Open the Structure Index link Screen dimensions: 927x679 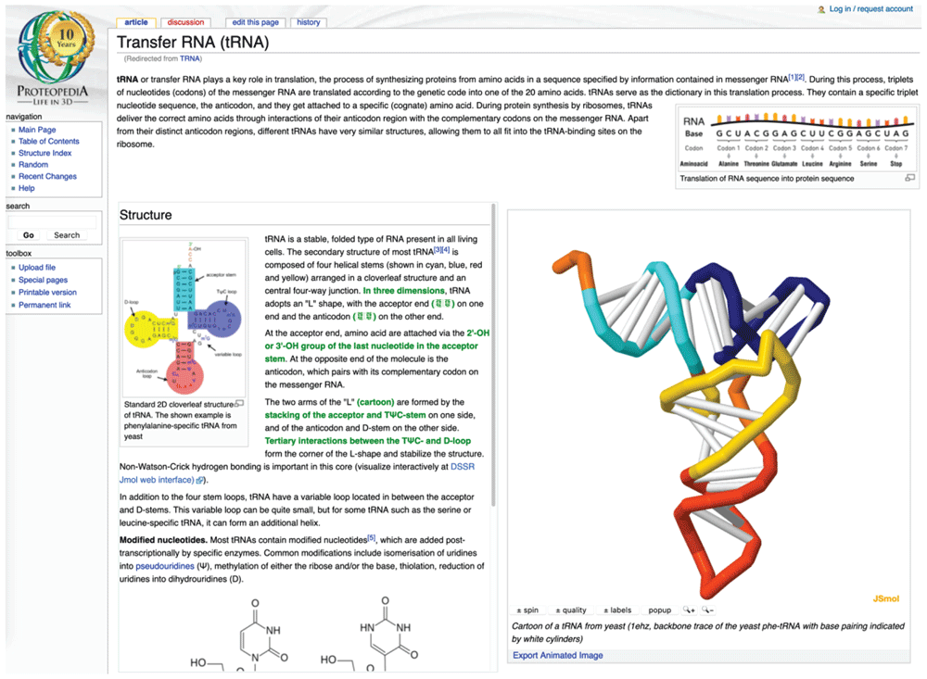click(44, 153)
